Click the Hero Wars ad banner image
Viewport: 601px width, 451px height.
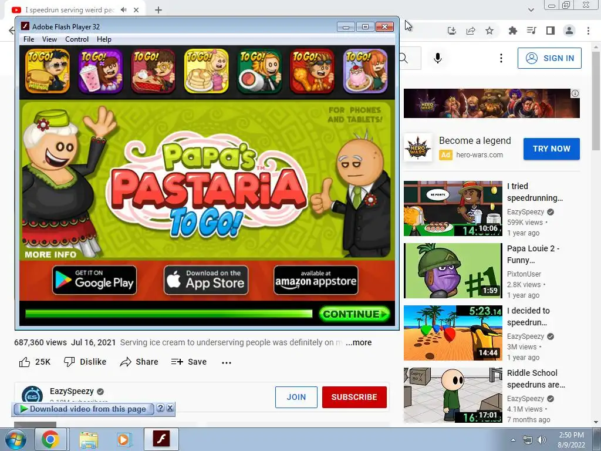click(x=491, y=103)
